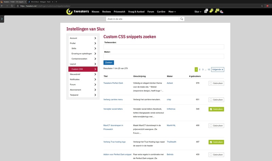Open Notificaties settings in sidebar

pyautogui.click(x=83, y=79)
